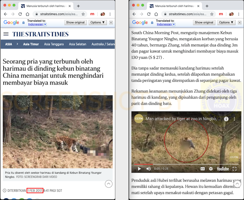
Task: Select Asia Tenggara navigation tab
Action: [x=54, y=44]
